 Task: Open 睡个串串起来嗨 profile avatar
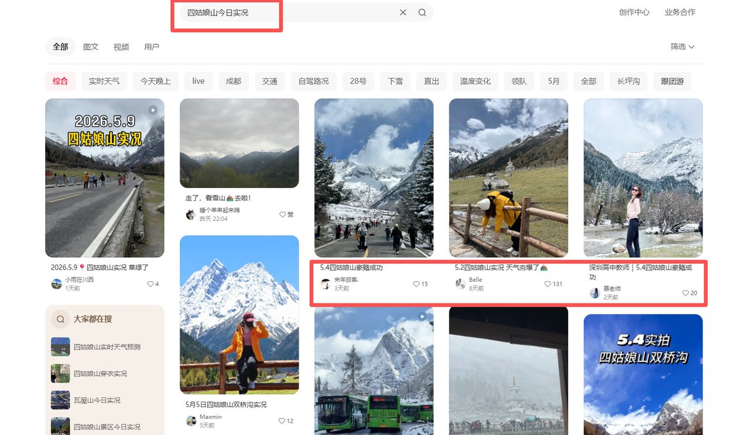[191, 214]
